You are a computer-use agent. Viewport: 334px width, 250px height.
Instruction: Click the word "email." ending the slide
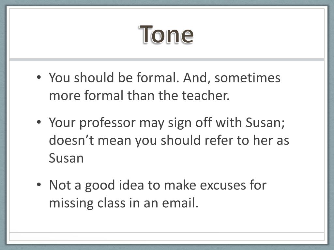coord(180,203)
